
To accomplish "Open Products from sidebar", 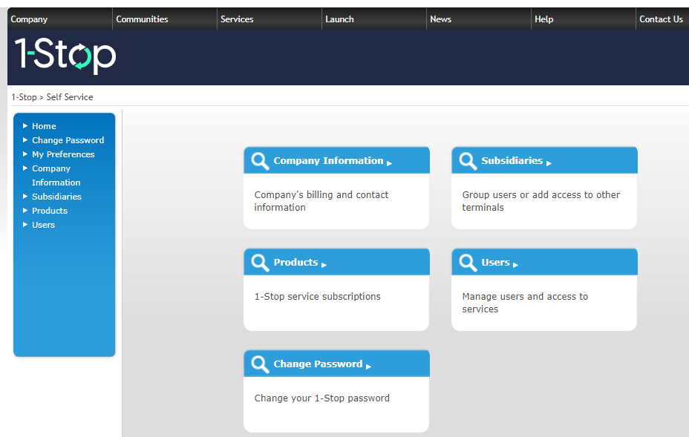I will coord(50,211).
